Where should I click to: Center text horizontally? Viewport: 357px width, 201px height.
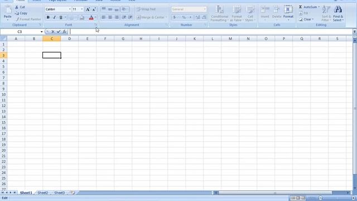tap(110, 17)
